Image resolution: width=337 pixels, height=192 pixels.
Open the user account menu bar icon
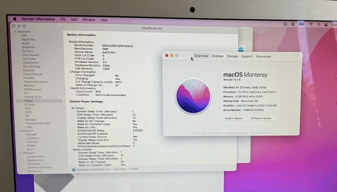point(293,24)
